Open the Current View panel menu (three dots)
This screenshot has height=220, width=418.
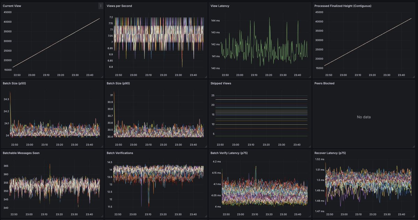(101, 6)
